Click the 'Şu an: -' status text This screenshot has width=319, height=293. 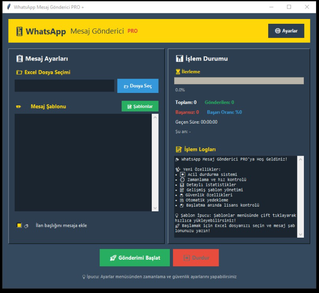pos(183,132)
